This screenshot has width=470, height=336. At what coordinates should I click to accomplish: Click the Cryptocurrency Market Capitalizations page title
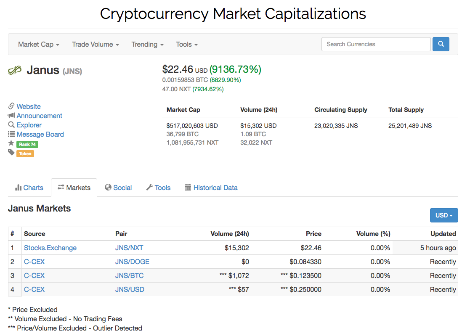click(233, 14)
